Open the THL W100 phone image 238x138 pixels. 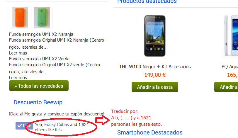click(155, 36)
